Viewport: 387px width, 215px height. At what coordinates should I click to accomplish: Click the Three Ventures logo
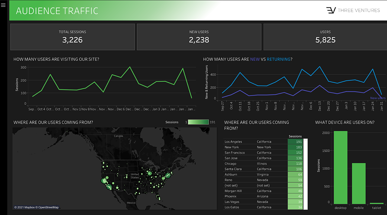(353, 10)
